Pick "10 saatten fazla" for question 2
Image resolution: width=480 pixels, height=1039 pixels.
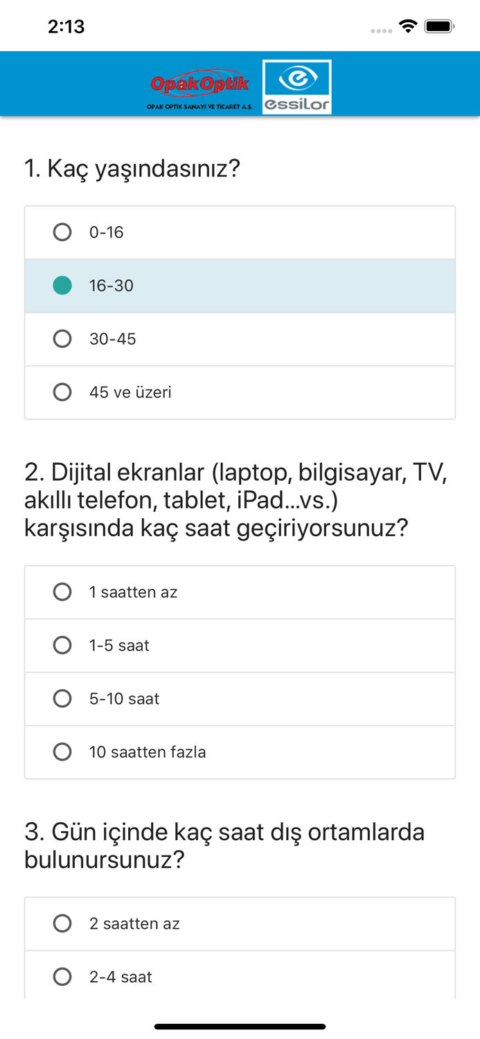pos(62,752)
